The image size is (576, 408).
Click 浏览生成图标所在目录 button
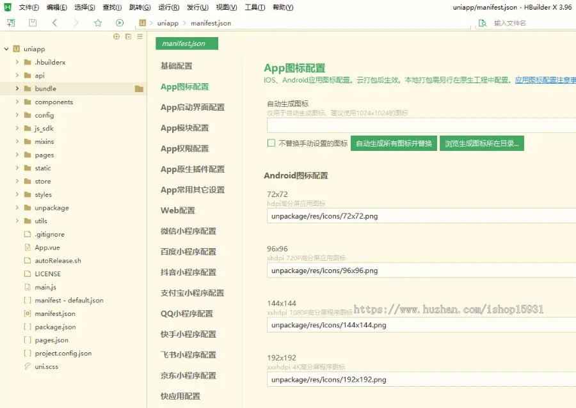(x=481, y=143)
